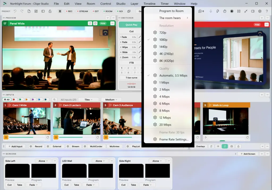Open help with the question mark icon
Viewport: 272px width, 190px height.
[267, 11]
